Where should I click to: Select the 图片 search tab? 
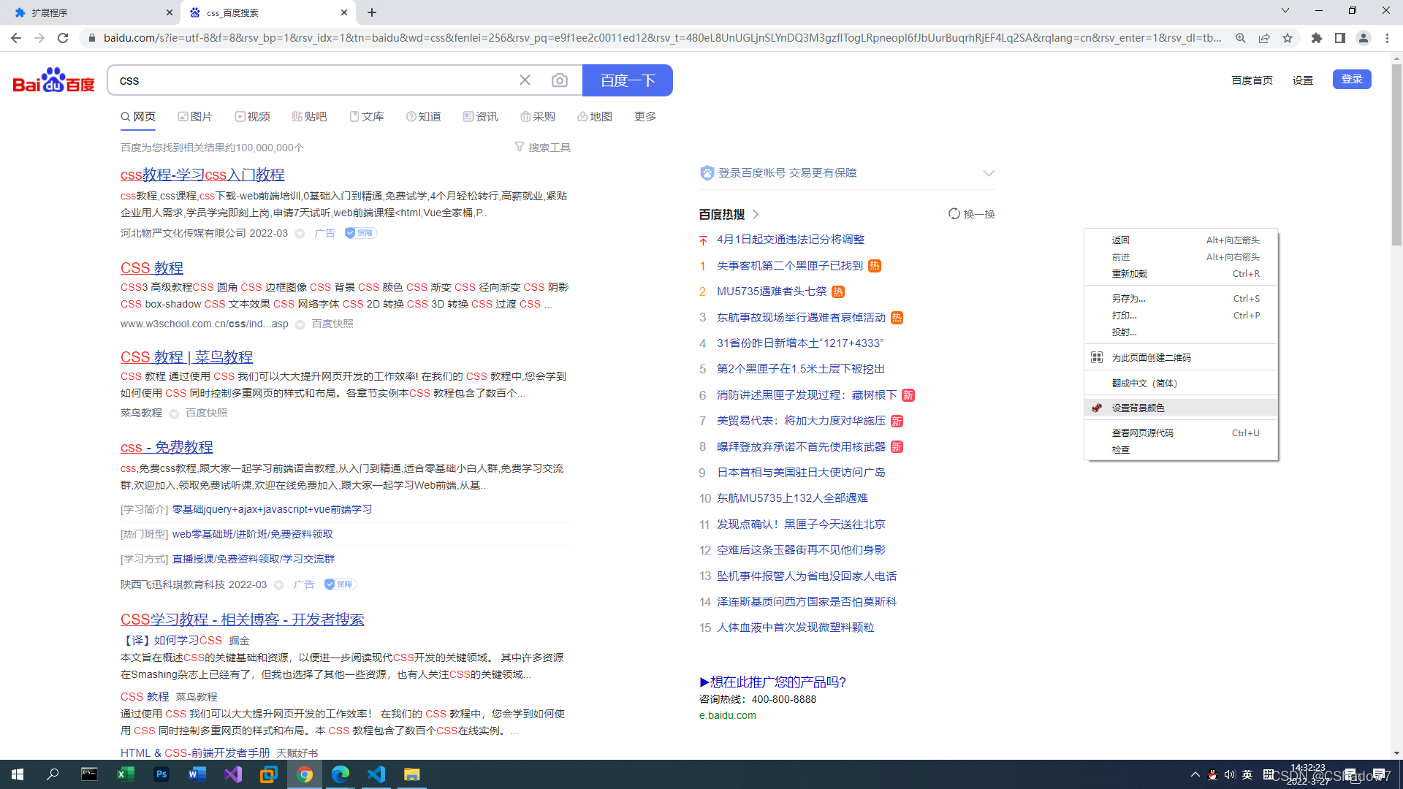pos(195,117)
